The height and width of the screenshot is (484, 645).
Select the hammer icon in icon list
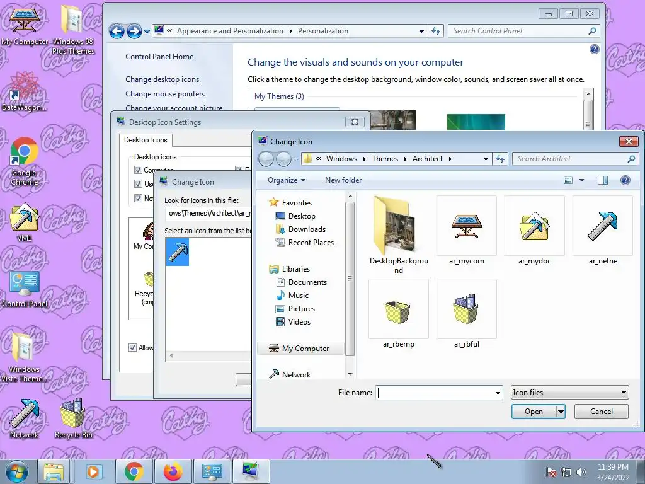178,252
